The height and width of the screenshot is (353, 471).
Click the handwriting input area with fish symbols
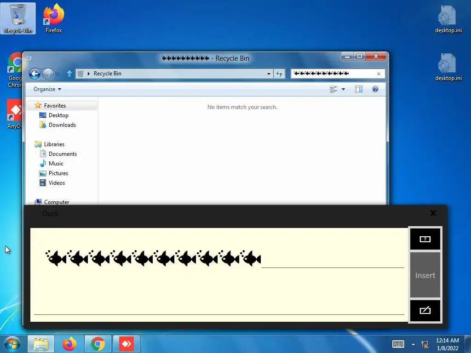tap(218, 274)
